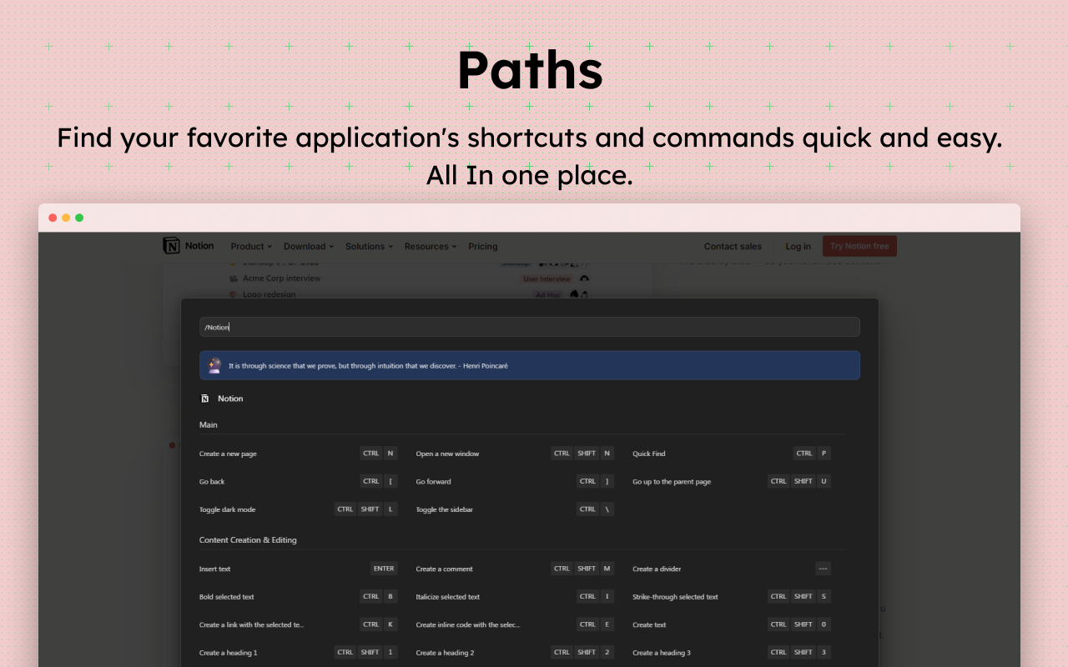Select the Create a comment shortcut

[515, 569]
